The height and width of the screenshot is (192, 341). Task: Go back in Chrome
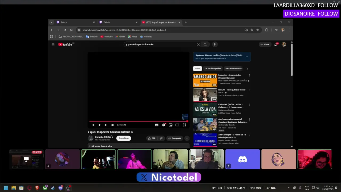[52, 30]
